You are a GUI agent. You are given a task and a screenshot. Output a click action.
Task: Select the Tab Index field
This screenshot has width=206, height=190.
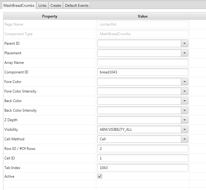tap(142, 168)
